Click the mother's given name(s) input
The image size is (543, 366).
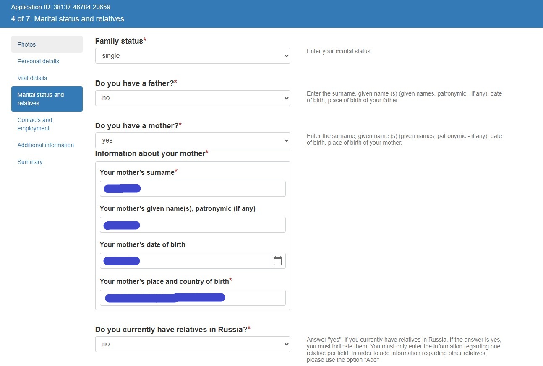[193, 225]
